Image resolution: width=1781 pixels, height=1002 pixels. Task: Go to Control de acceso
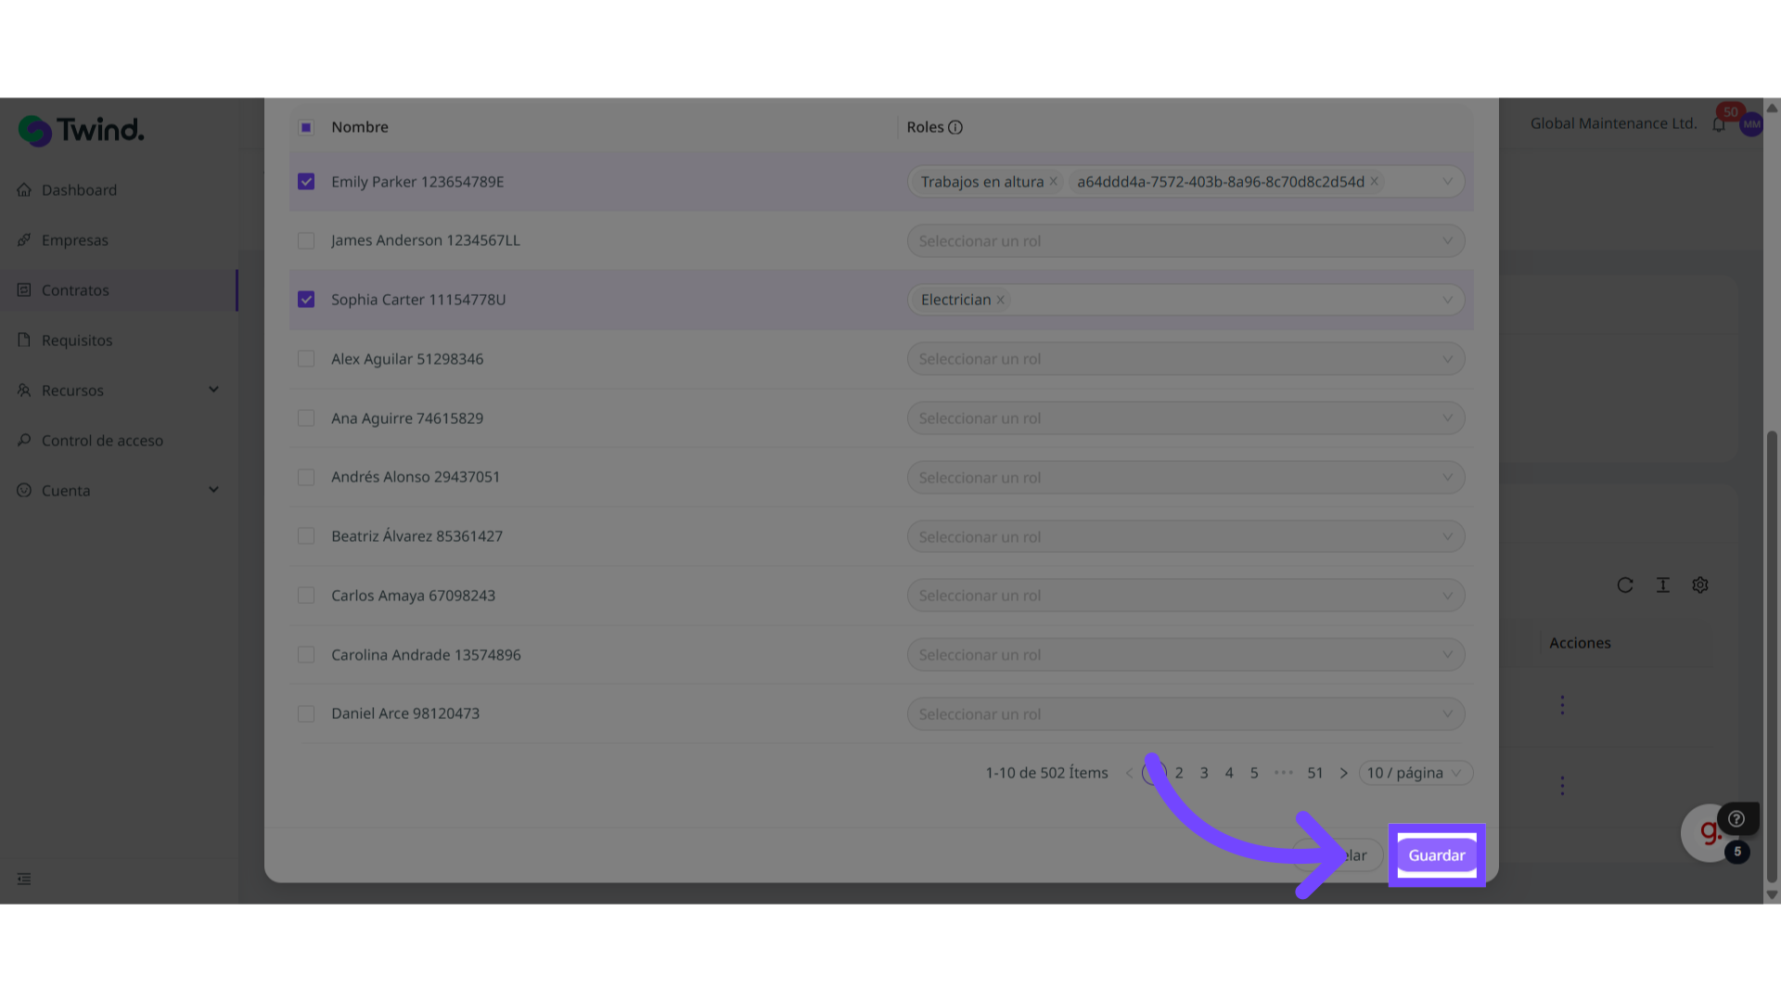tap(102, 441)
